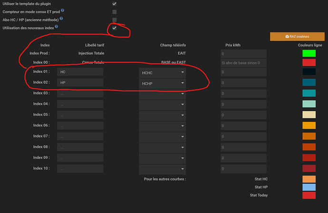Pick the green Index Prod line color

tap(309, 54)
